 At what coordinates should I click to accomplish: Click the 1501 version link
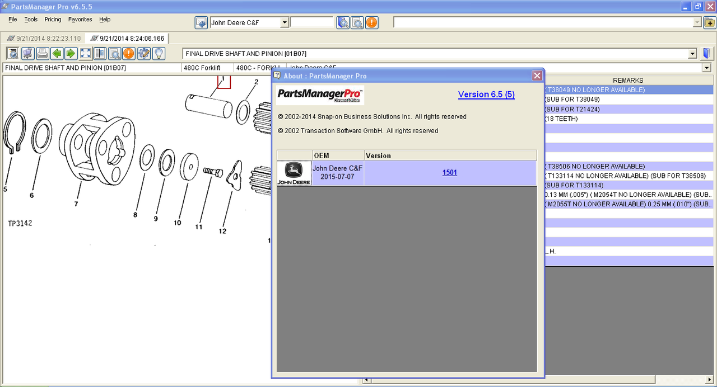(450, 172)
